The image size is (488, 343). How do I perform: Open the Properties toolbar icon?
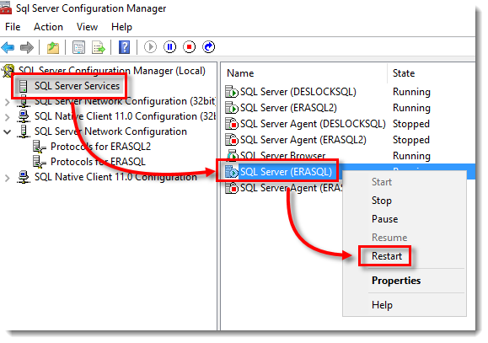coord(78,47)
